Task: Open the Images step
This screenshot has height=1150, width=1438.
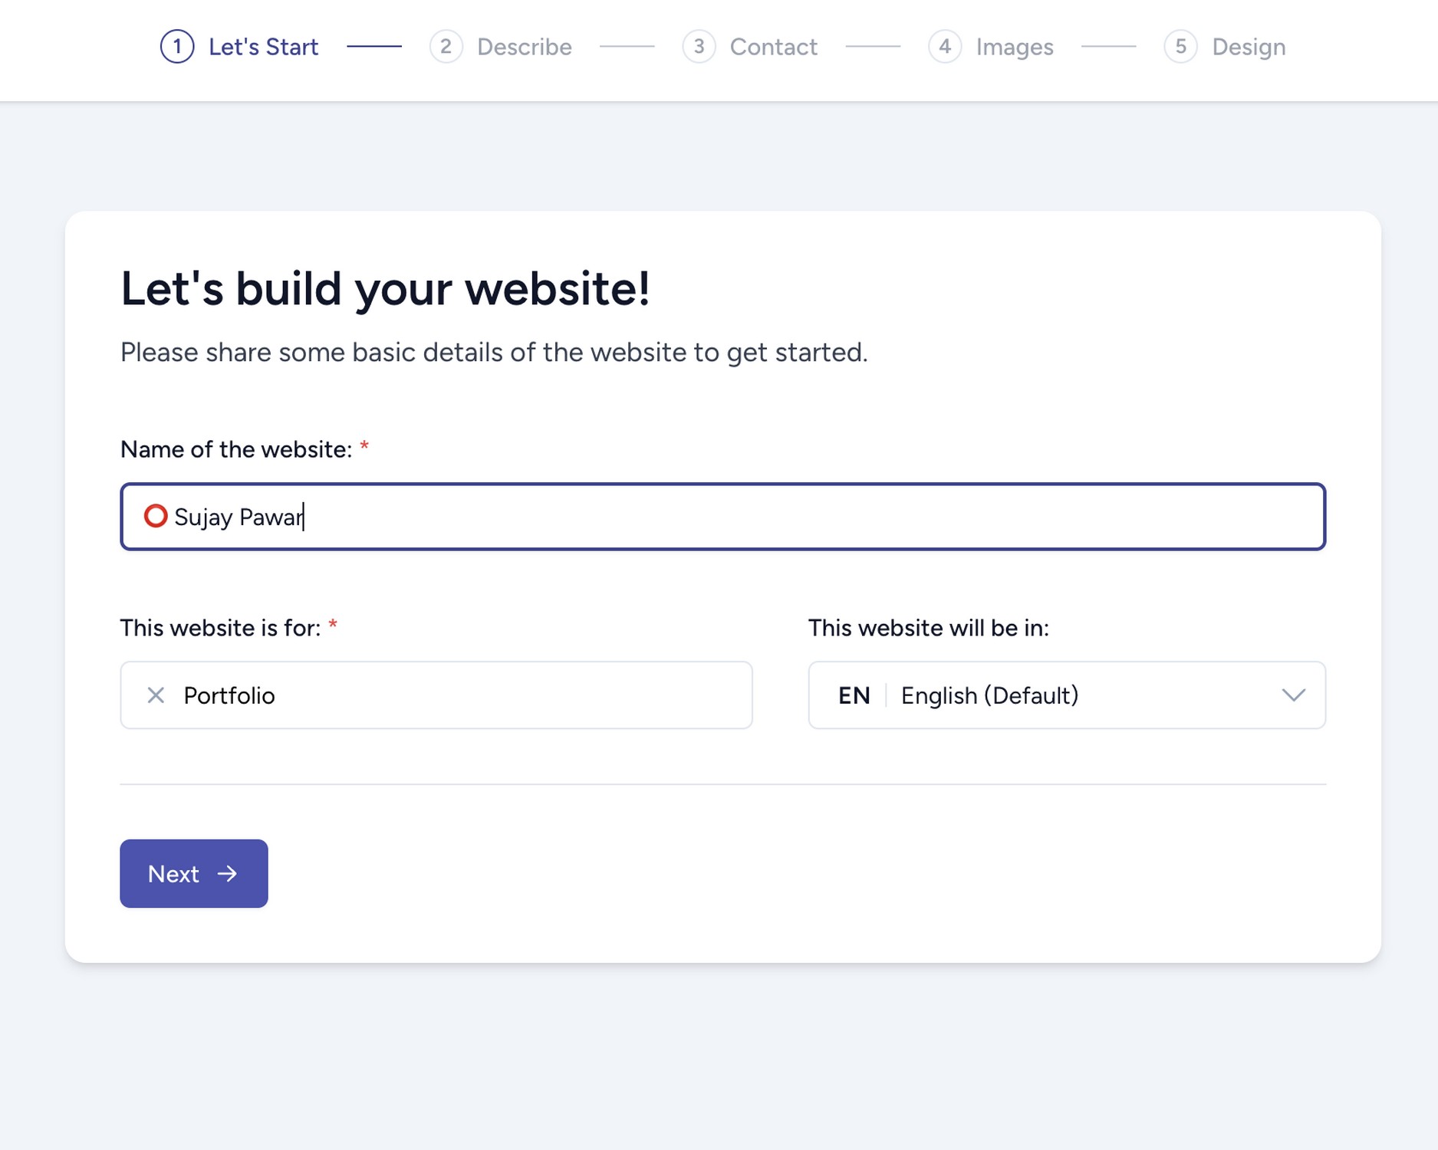Action: [x=1014, y=47]
